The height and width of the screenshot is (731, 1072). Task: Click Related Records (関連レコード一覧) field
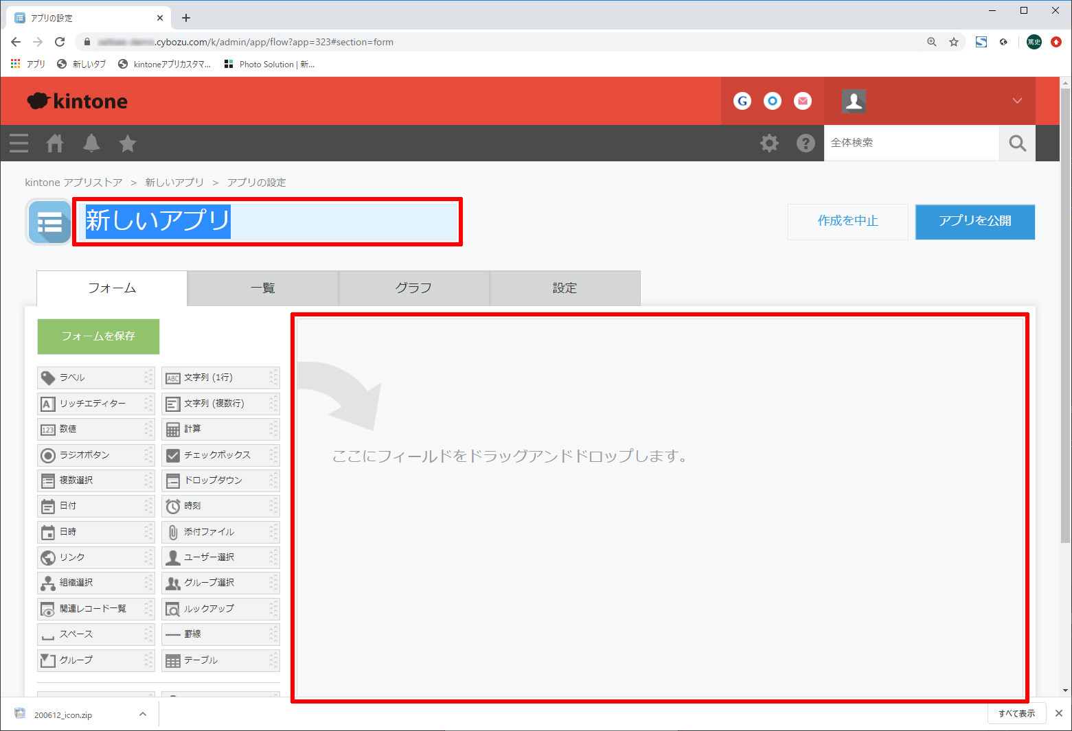click(96, 609)
